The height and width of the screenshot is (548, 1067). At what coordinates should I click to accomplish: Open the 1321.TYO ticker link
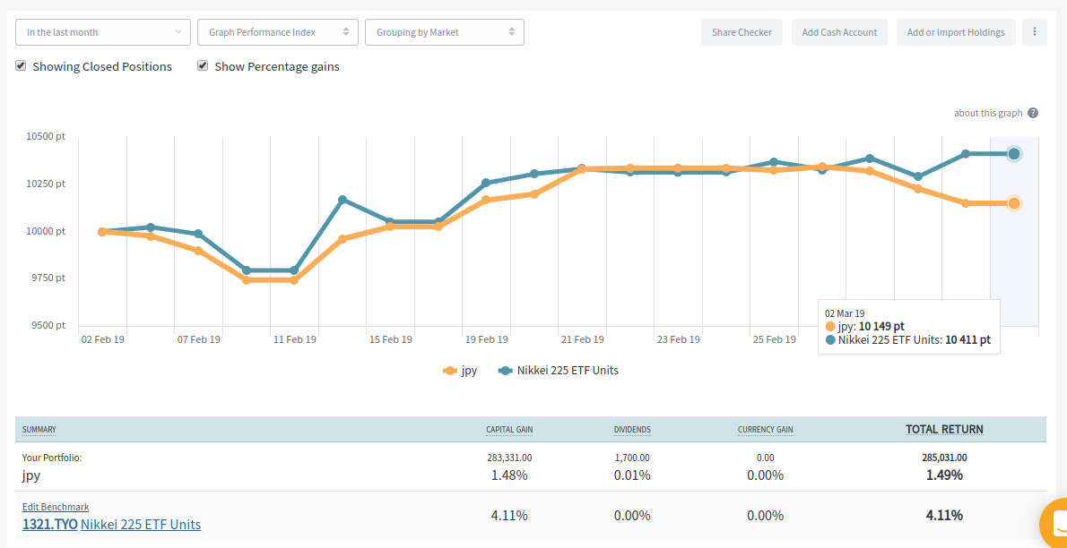point(49,525)
